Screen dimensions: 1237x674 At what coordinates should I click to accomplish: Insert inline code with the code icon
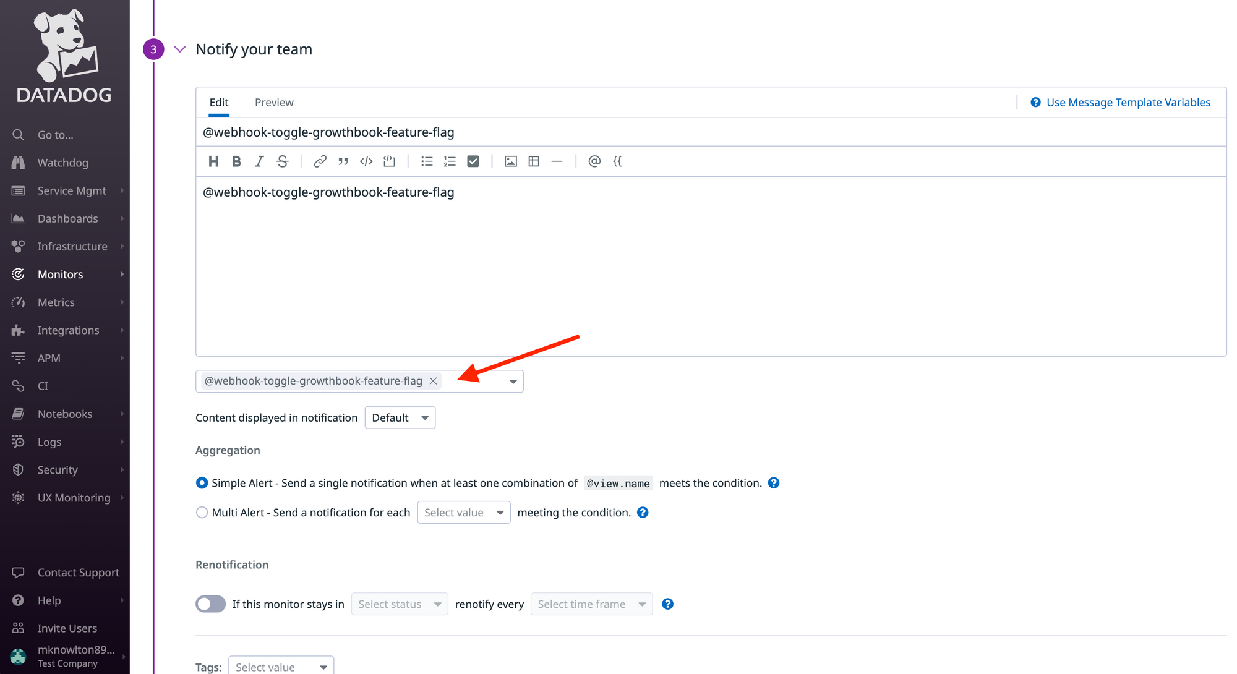click(x=366, y=161)
